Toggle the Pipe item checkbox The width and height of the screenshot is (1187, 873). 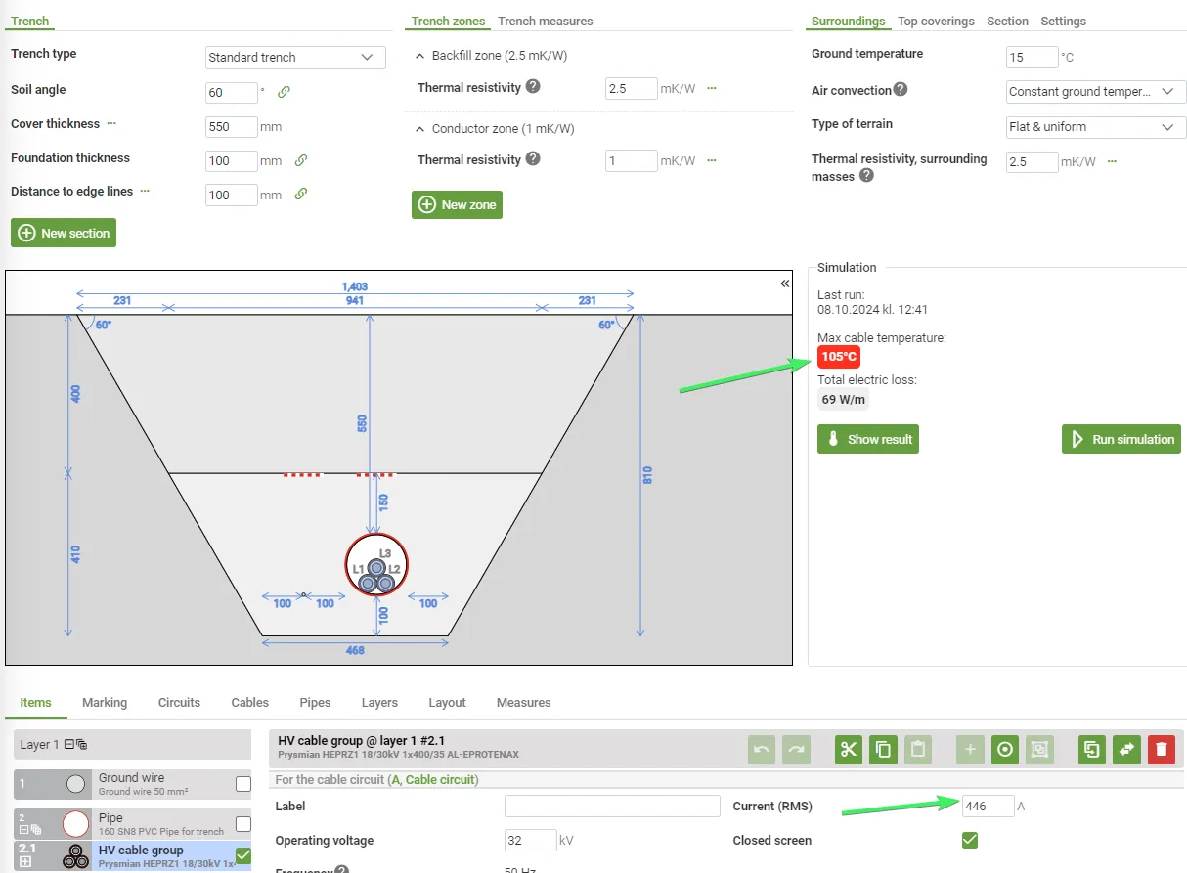(243, 823)
